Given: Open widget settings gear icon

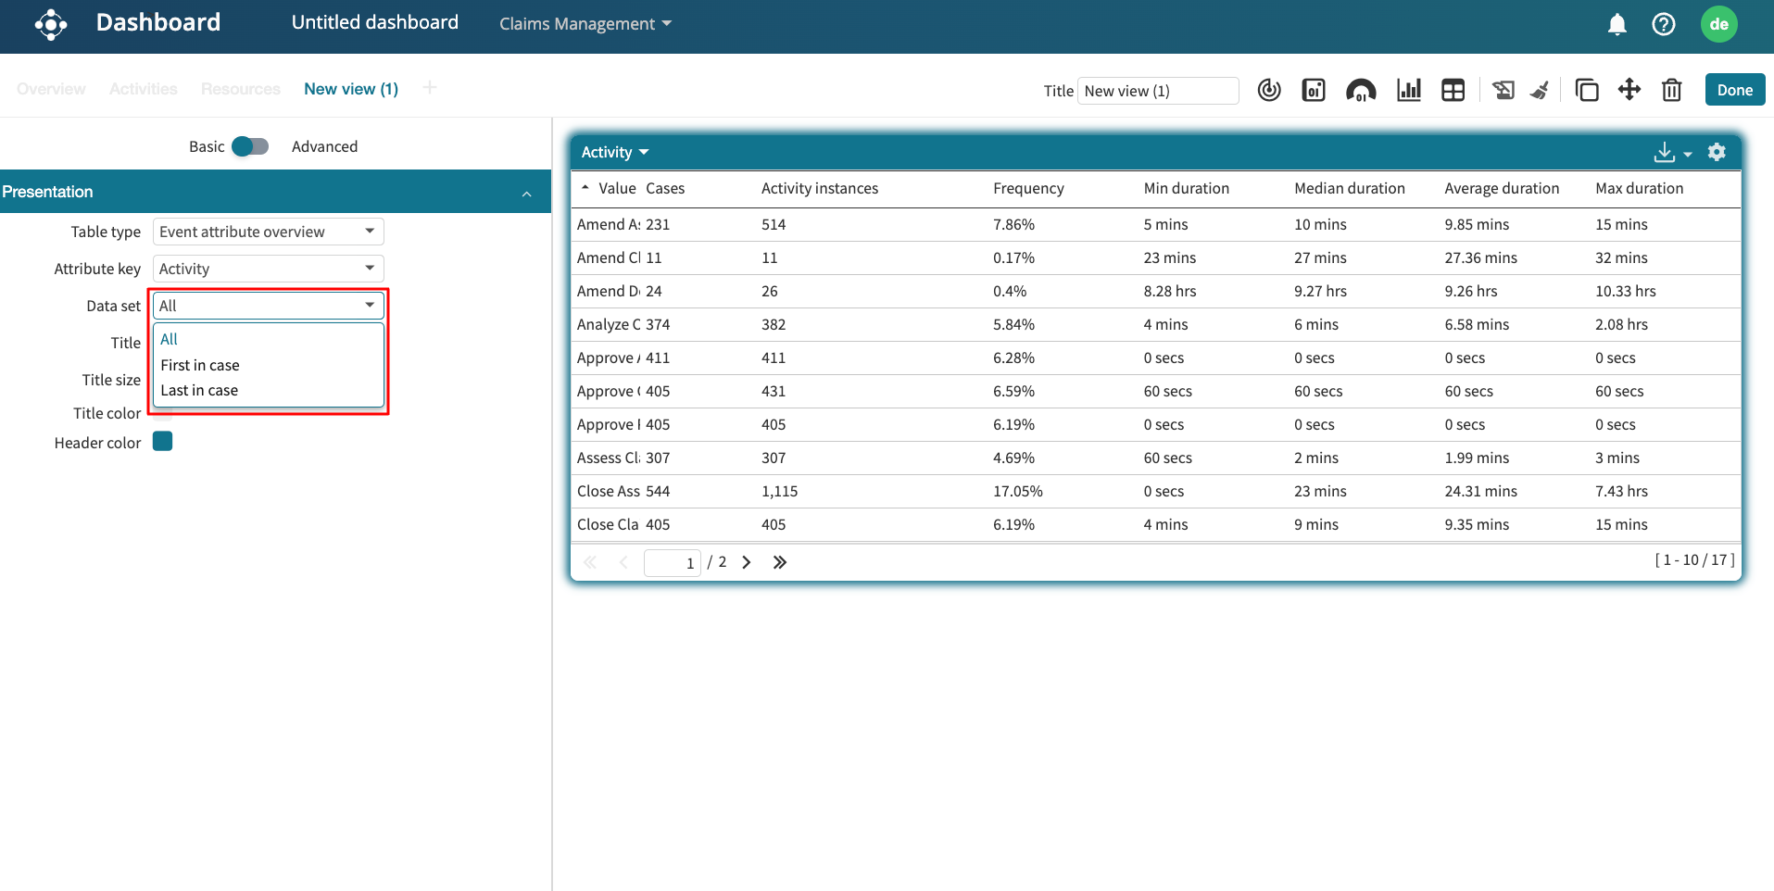Looking at the screenshot, I should (1717, 152).
